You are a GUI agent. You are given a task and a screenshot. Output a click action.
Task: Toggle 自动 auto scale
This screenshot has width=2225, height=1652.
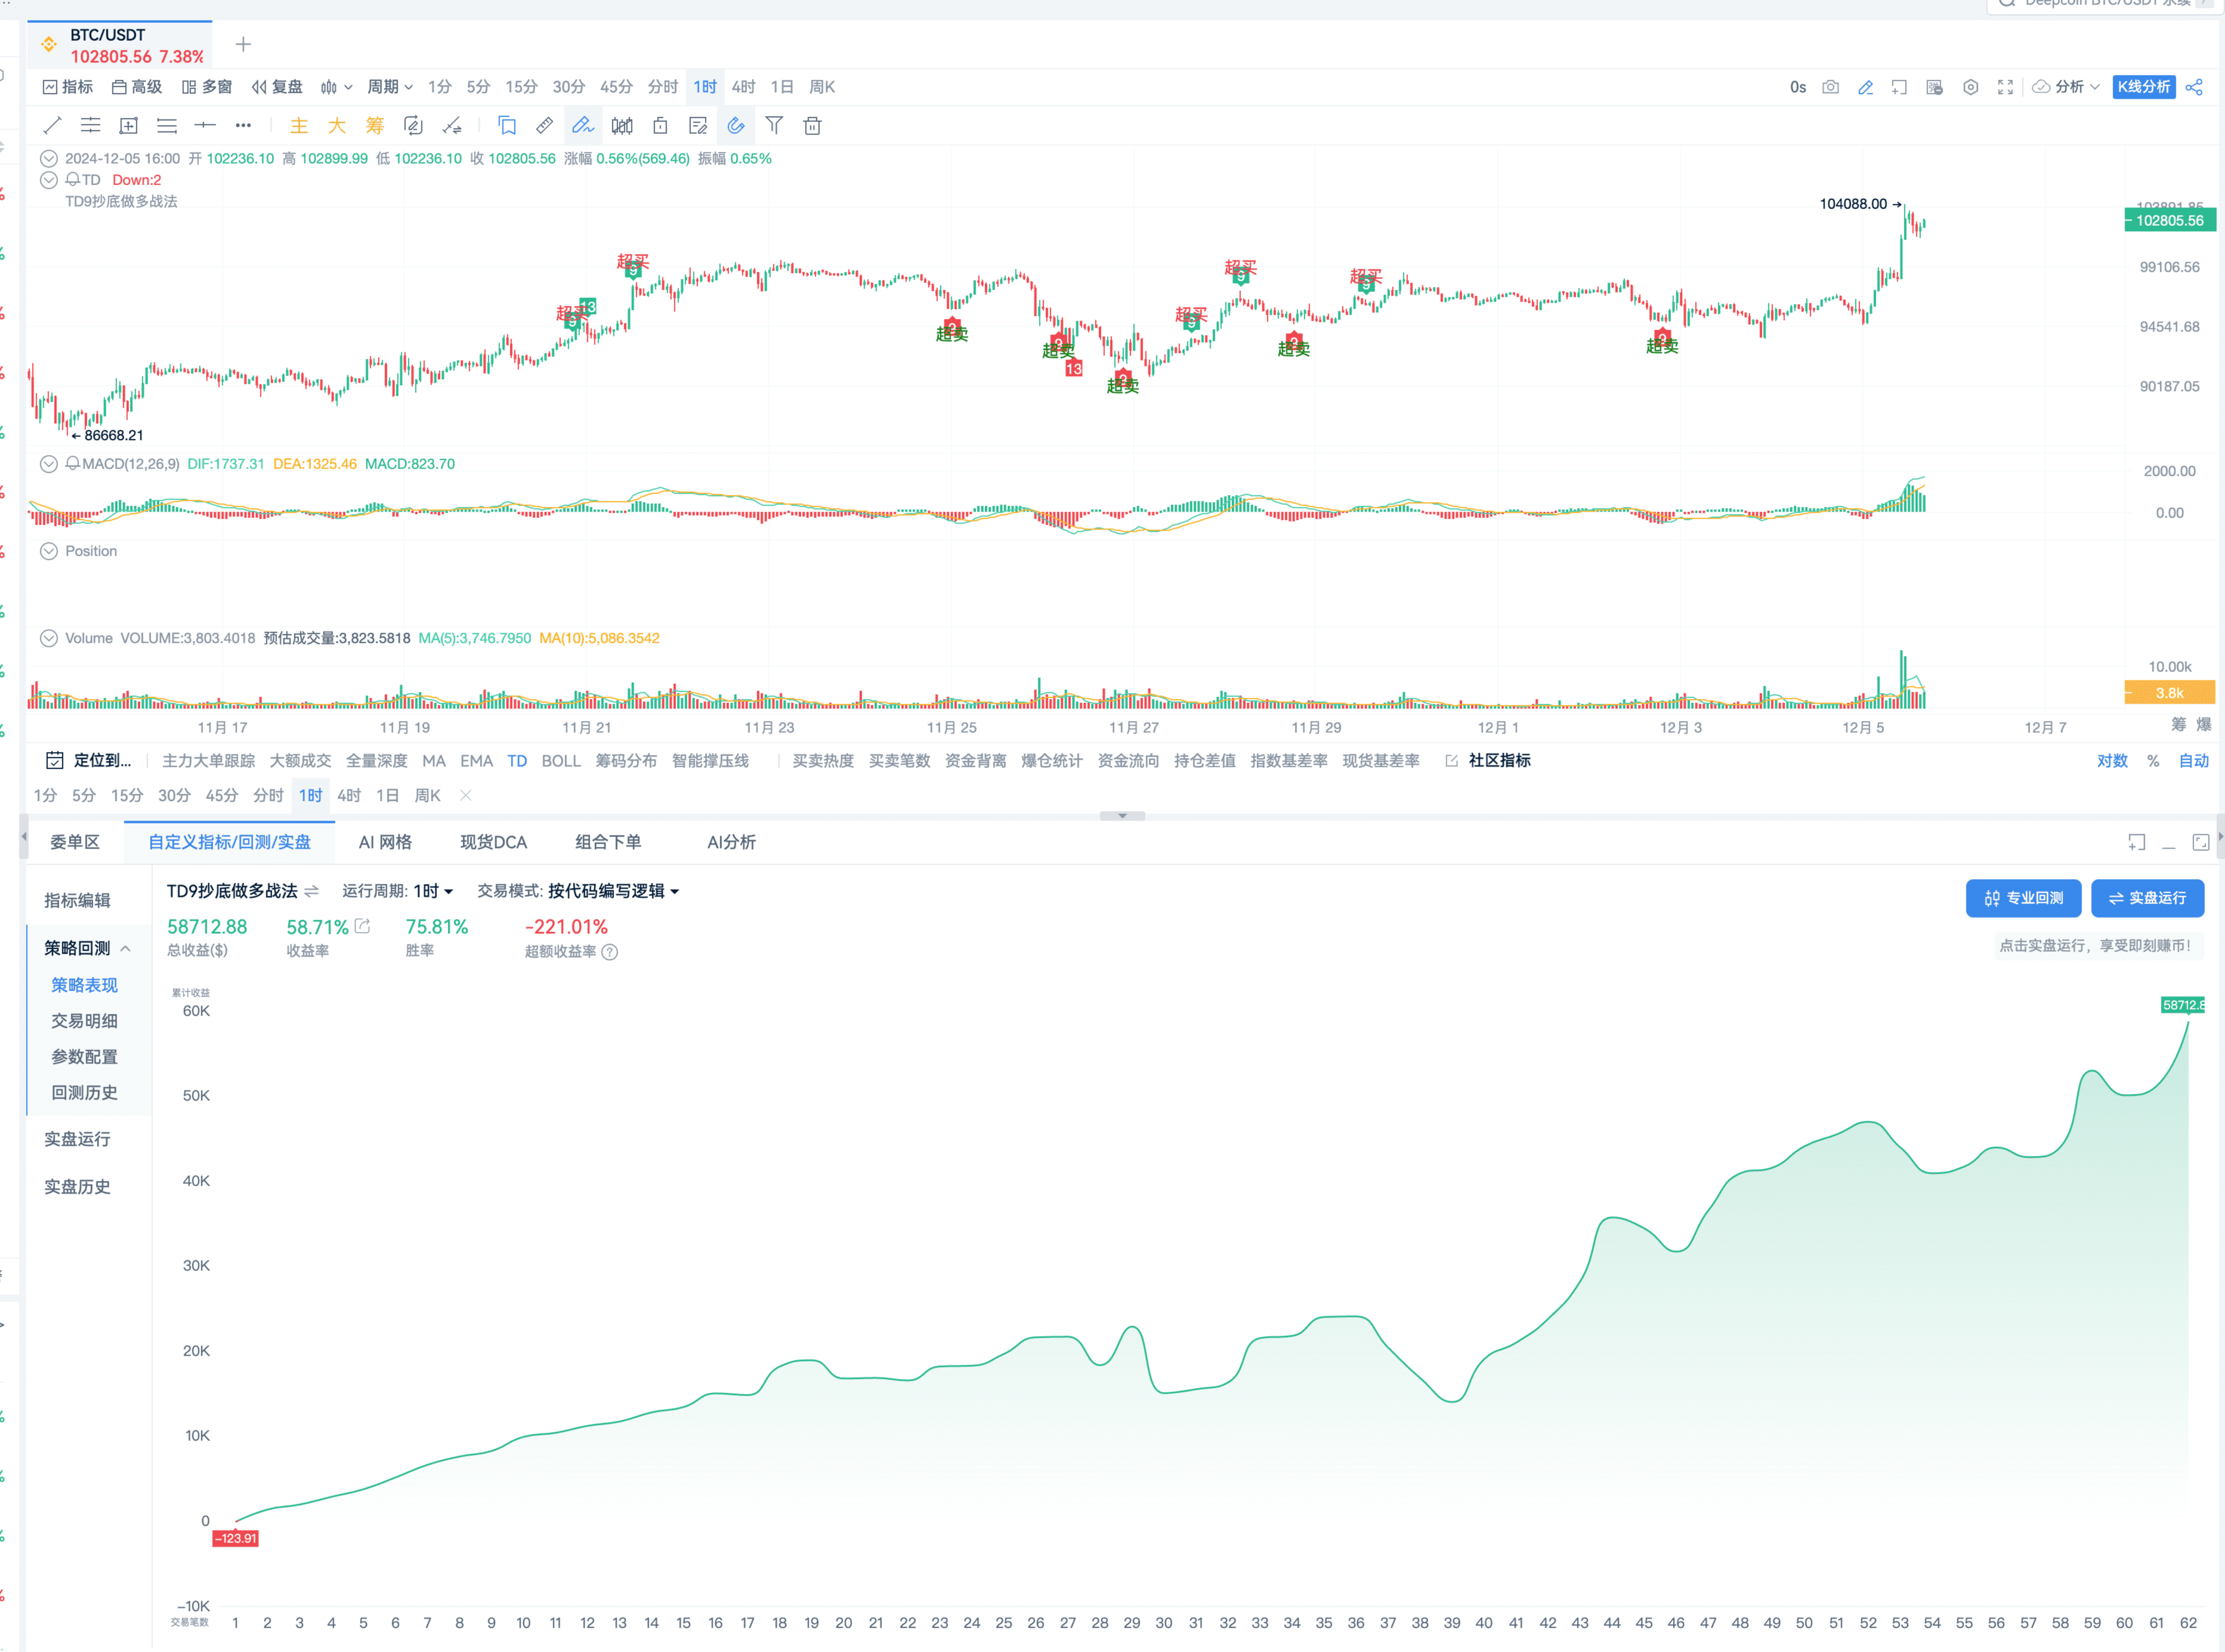tap(2193, 761)
